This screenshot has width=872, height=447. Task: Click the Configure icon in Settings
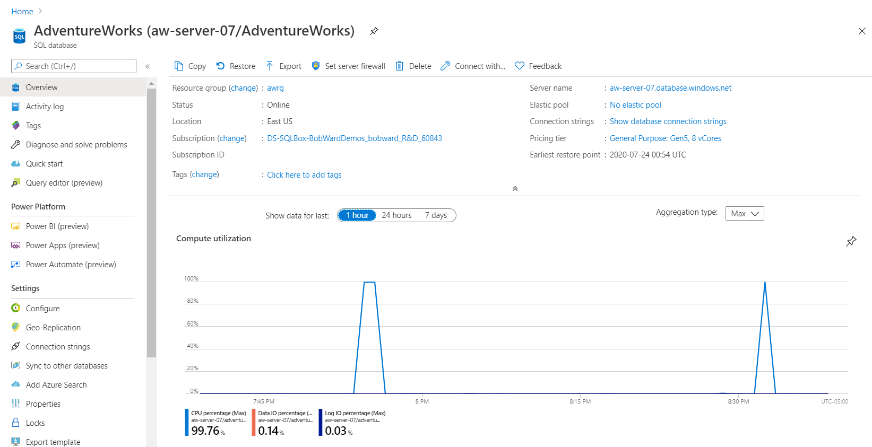pyautogui.click(x=16, y=308)
